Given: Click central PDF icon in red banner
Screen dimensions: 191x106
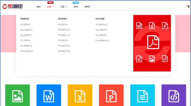Looking at the screenshot, I should coord(153,42).
